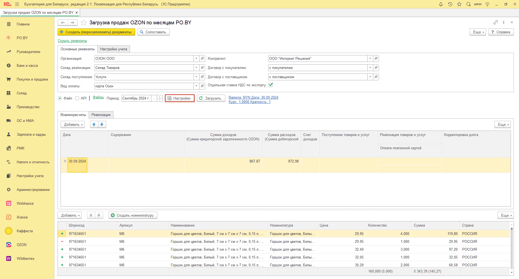Image resolution: width=519 pixels, height=279 pixels.
Task: Click the goods table vertical scrollbar
Action: pos(511,248)
